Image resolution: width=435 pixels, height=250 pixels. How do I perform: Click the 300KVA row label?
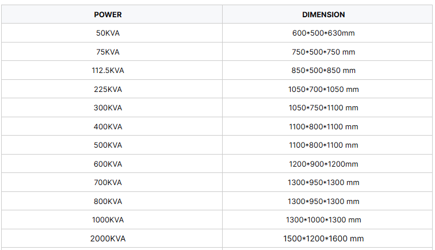(108, 108)
